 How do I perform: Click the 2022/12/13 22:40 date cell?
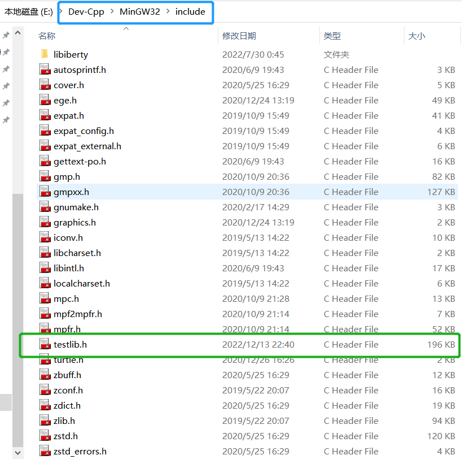coord(258,344)
